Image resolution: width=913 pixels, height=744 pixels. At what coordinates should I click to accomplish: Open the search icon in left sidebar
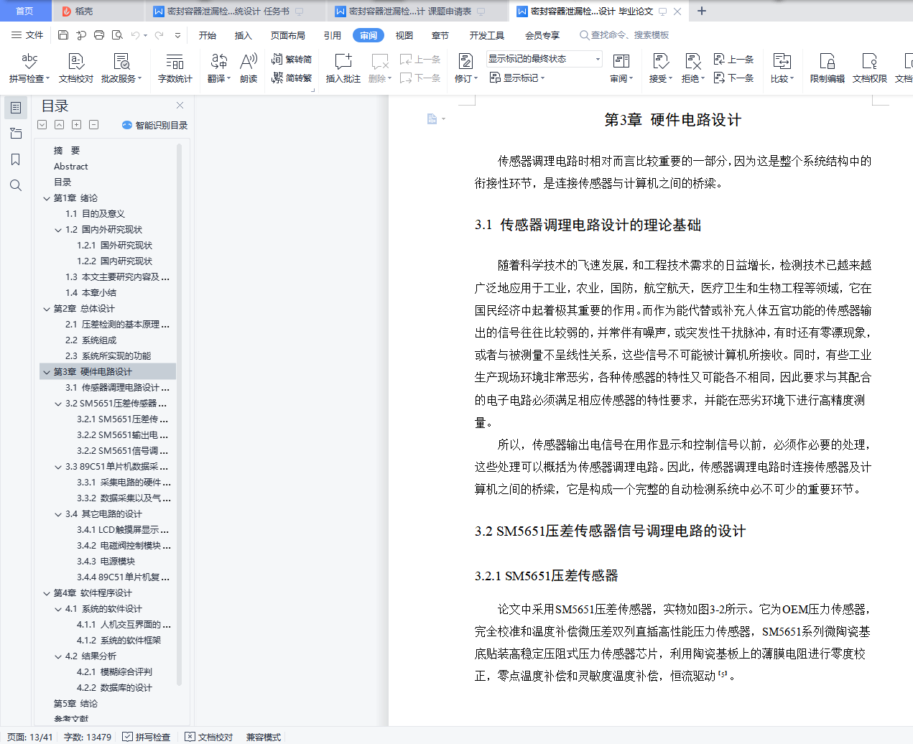(x=16, y=185)
